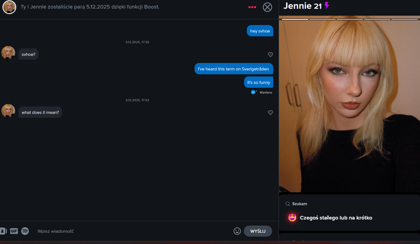The height and width of the screenshot is (244, 420).
Task: Like the "what does it mean?" message
Action: pyautogui.click(x=270, y=113)
